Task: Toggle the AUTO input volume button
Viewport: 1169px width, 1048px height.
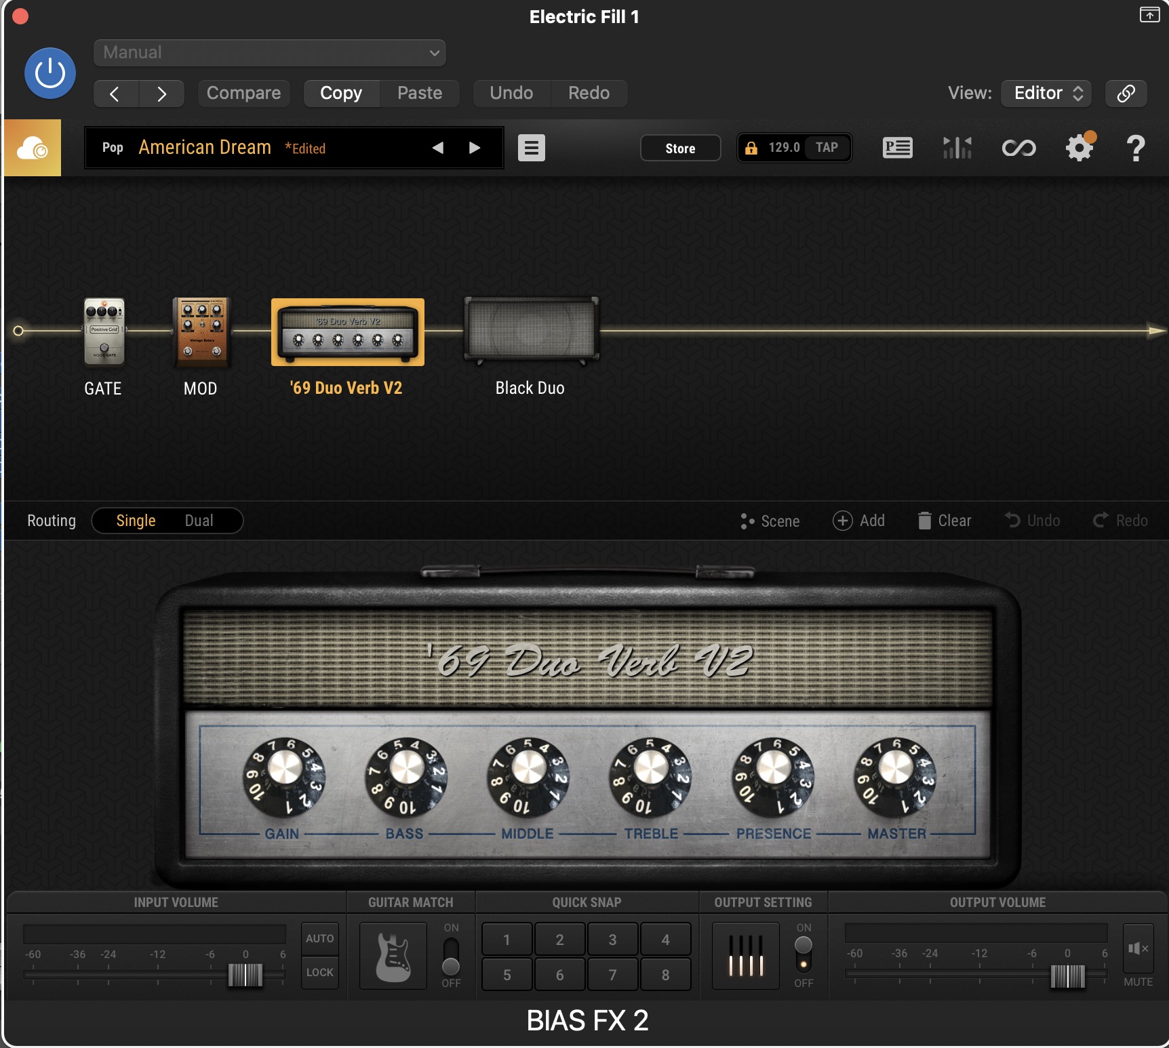Action: [x=320, y=939]
